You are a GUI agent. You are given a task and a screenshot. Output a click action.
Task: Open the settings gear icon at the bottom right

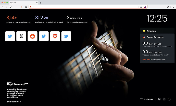point(159,99)
